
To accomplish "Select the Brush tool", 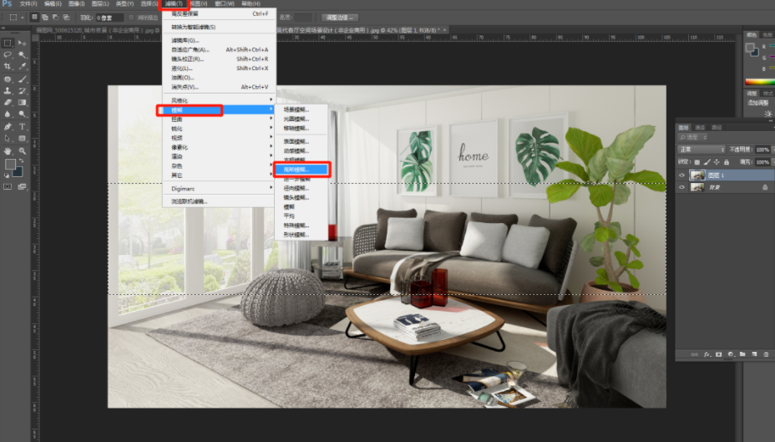I will [x=23, y=79].
